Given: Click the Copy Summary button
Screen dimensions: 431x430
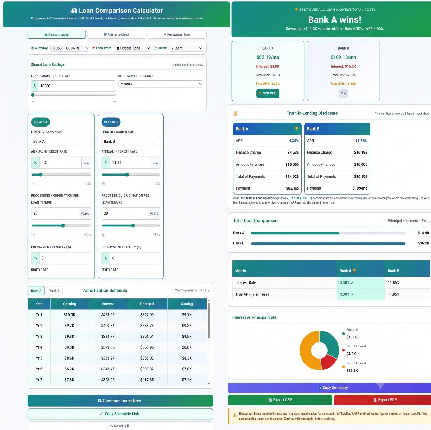Looking at the screenshot, I should point(329,388).
